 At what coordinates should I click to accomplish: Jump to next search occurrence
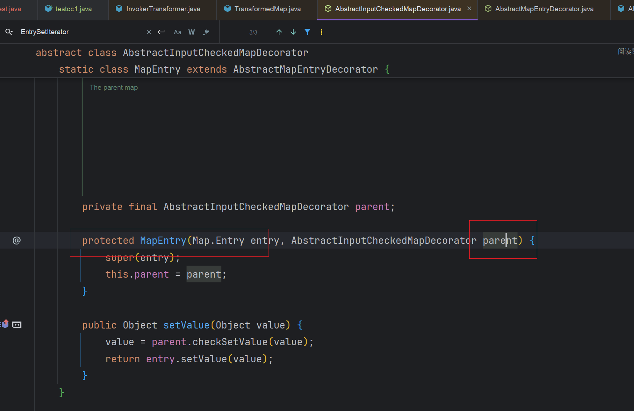(x=293, y=32)
